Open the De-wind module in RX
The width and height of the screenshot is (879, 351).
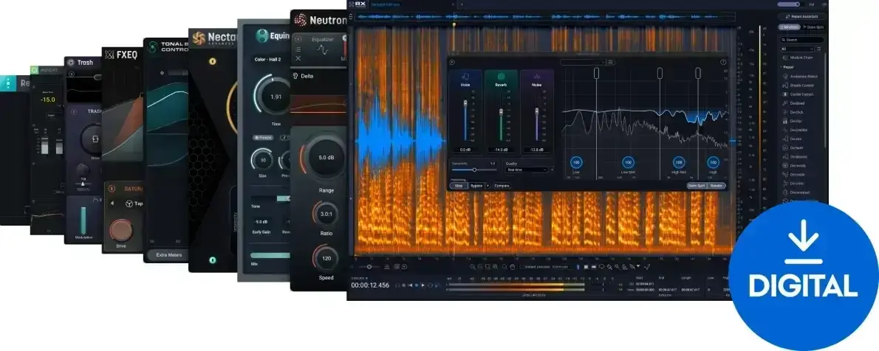[x=793, y=184]
